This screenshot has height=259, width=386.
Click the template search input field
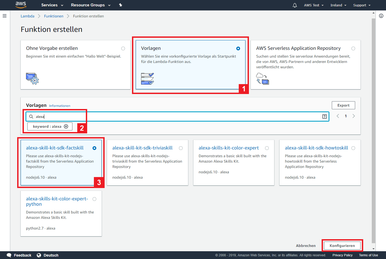click(177, 117)
